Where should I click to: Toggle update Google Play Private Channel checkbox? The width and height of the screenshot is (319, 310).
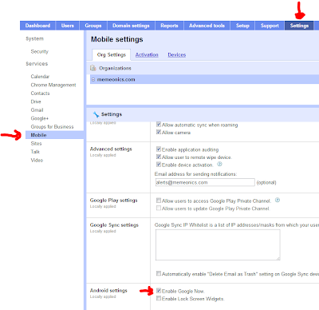[159, 208]
